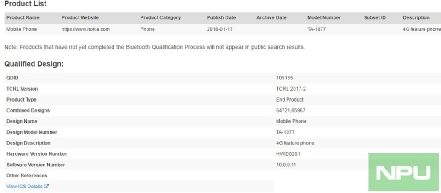This screenshot has width=441, height=193.
Task: Click the Product Name column header
Action: 23,18
